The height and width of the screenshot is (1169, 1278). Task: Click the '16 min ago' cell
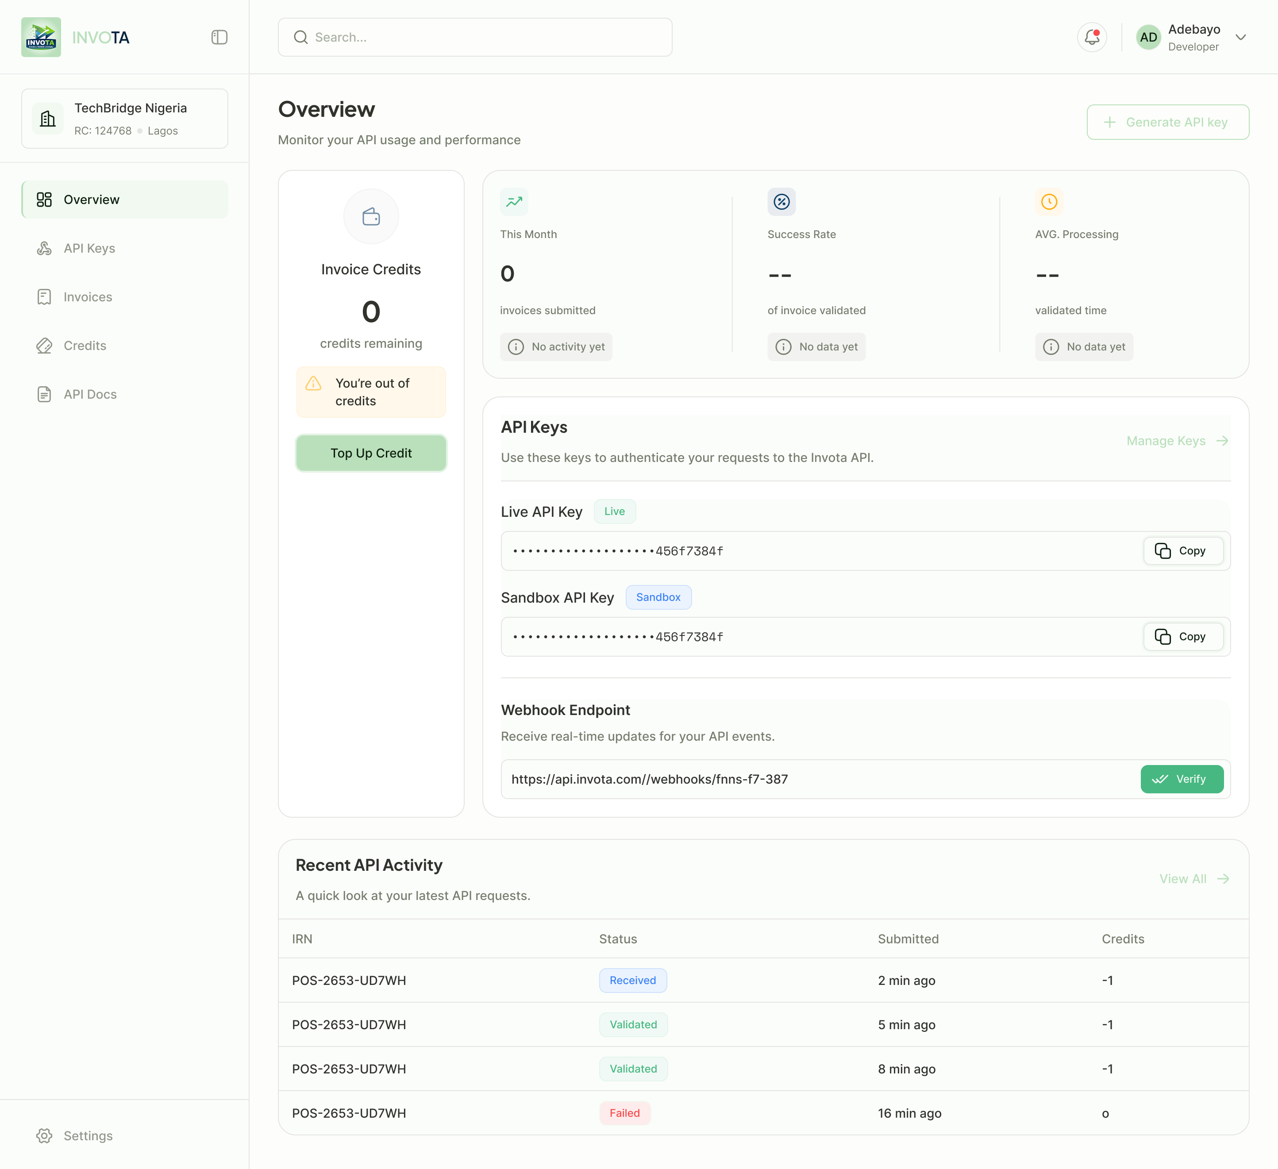click(909, 1113)
